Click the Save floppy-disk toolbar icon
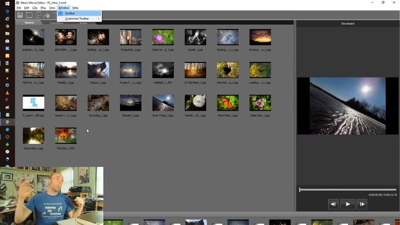The width and height of the screenshot is (400, 225). tap(20, 15)
